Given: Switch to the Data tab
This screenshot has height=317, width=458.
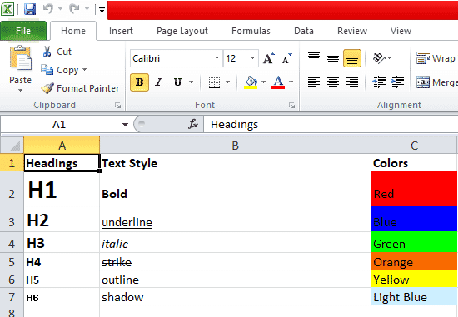Looking at the screenshot, I should (x=304, y=31).
